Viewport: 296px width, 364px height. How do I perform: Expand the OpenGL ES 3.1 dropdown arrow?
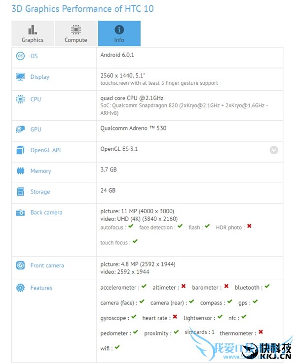pos(274,150)
